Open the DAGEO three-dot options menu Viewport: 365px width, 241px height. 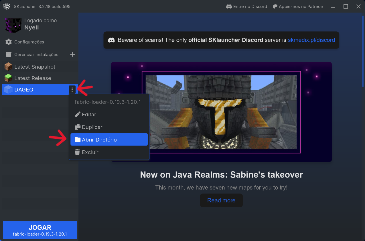[72, 89]
